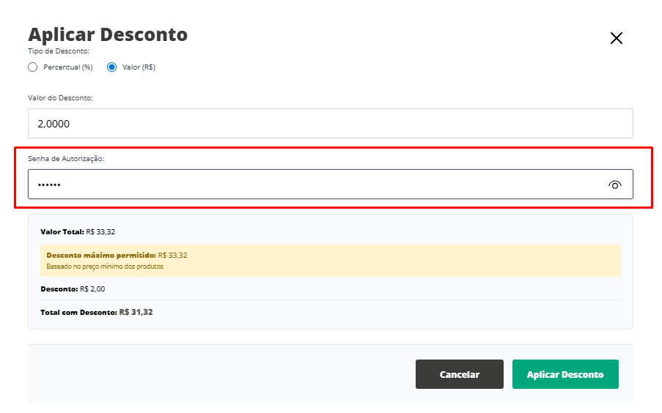Viewport: 662px width, 413px height.
Task: Click the "Percentual (%)" option label
Action: point(68,67)
